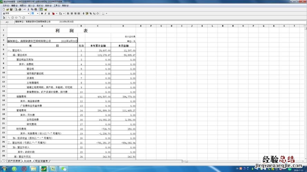Toggle the highlighted green toolbar icon
307x172 pixels.
[41, 9]
